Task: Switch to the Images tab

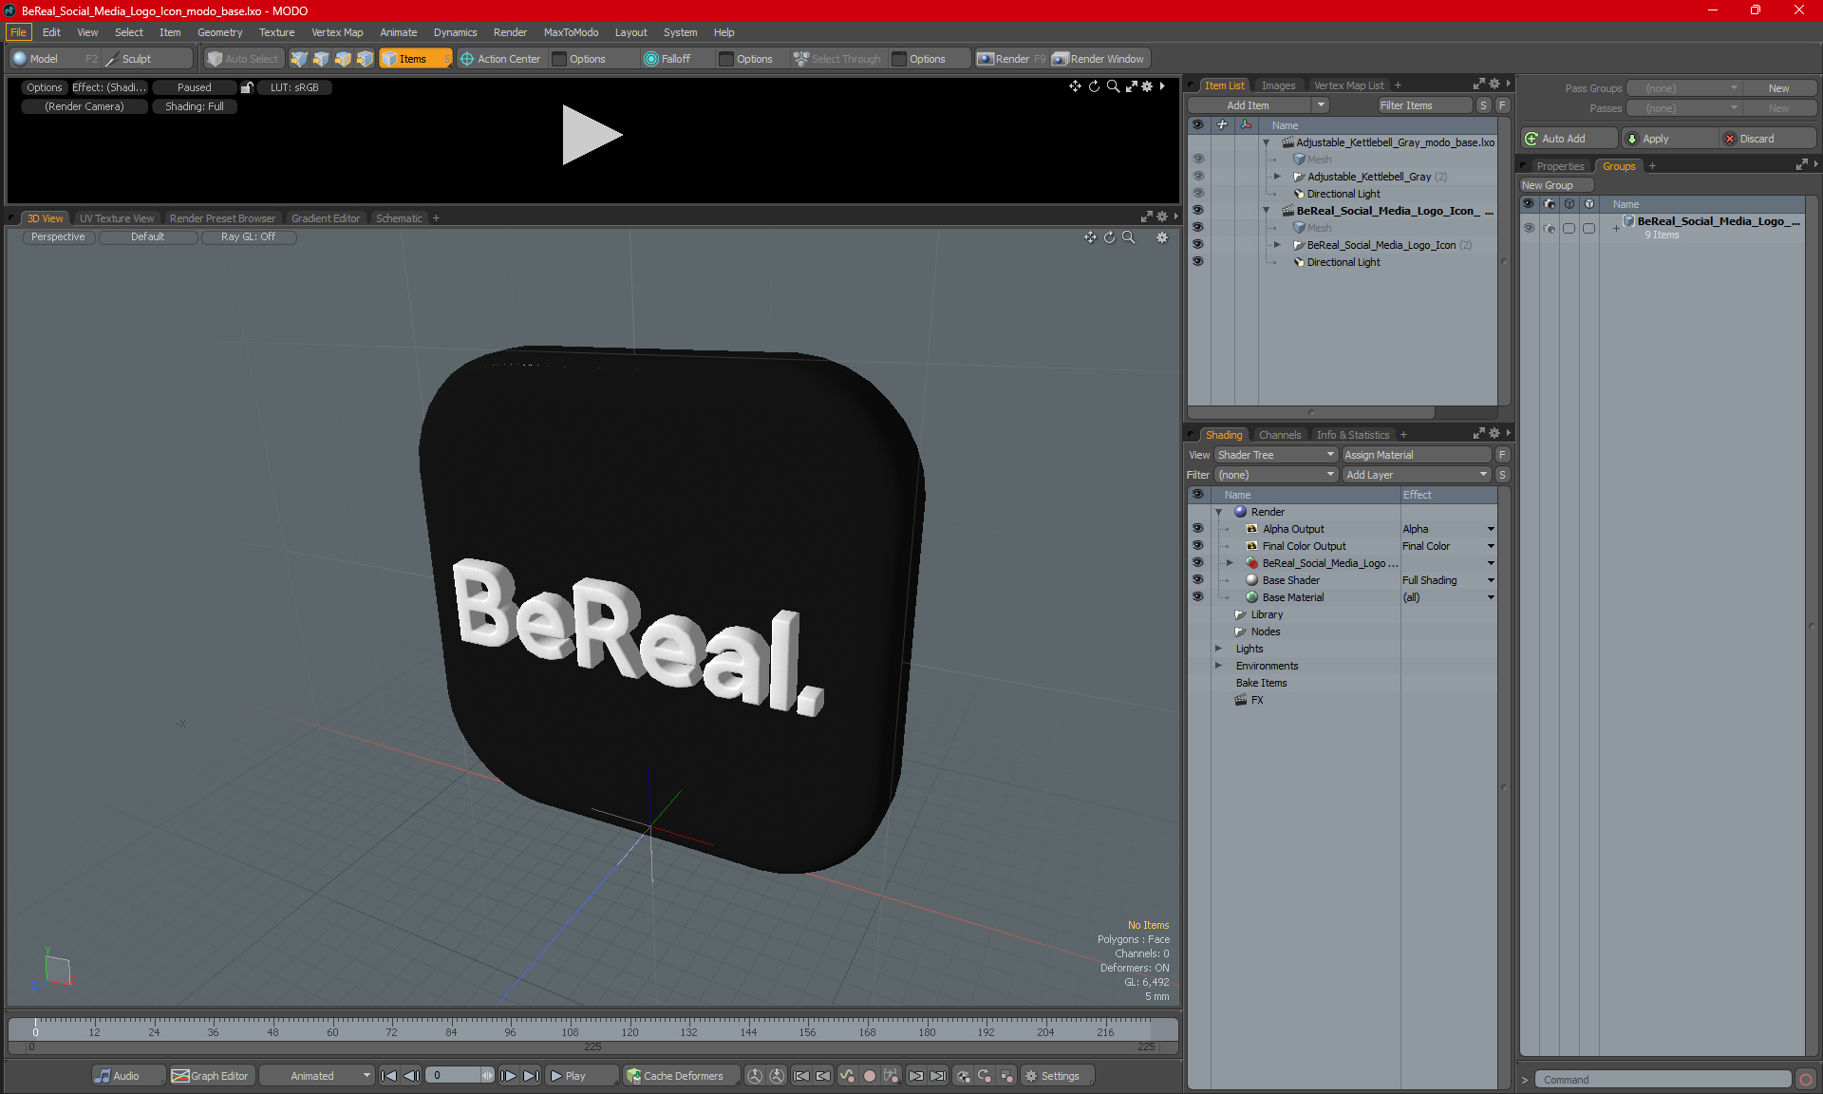Action: click(x=1278, y=85)
